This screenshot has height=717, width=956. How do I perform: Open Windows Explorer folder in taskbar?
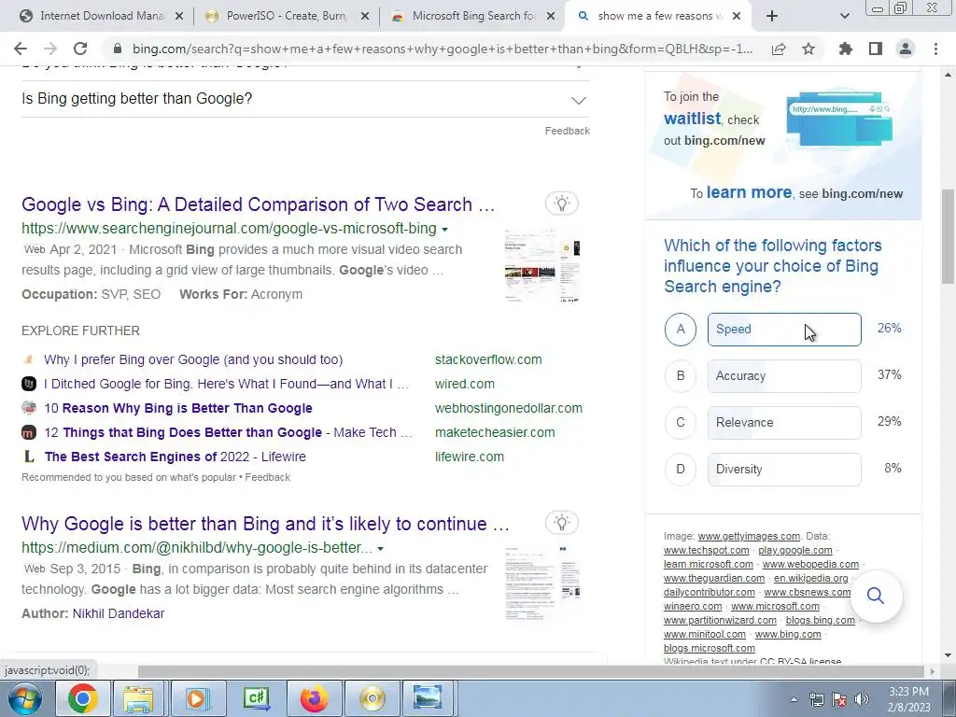[x=138, y=698]
